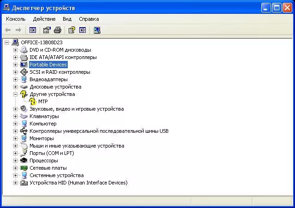Click the Help question mark toolbar icon
Screen dimensions: 295x208
72,30
